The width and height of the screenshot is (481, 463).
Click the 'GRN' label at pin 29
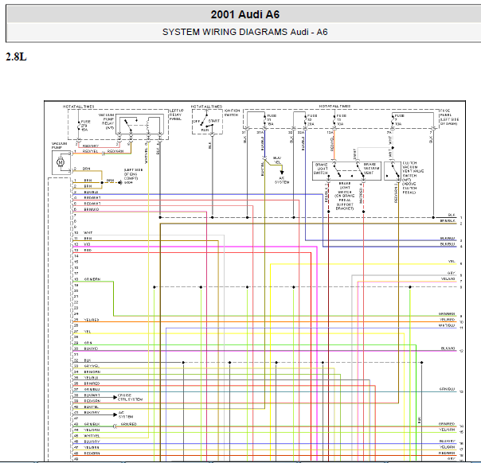point(88,343)
